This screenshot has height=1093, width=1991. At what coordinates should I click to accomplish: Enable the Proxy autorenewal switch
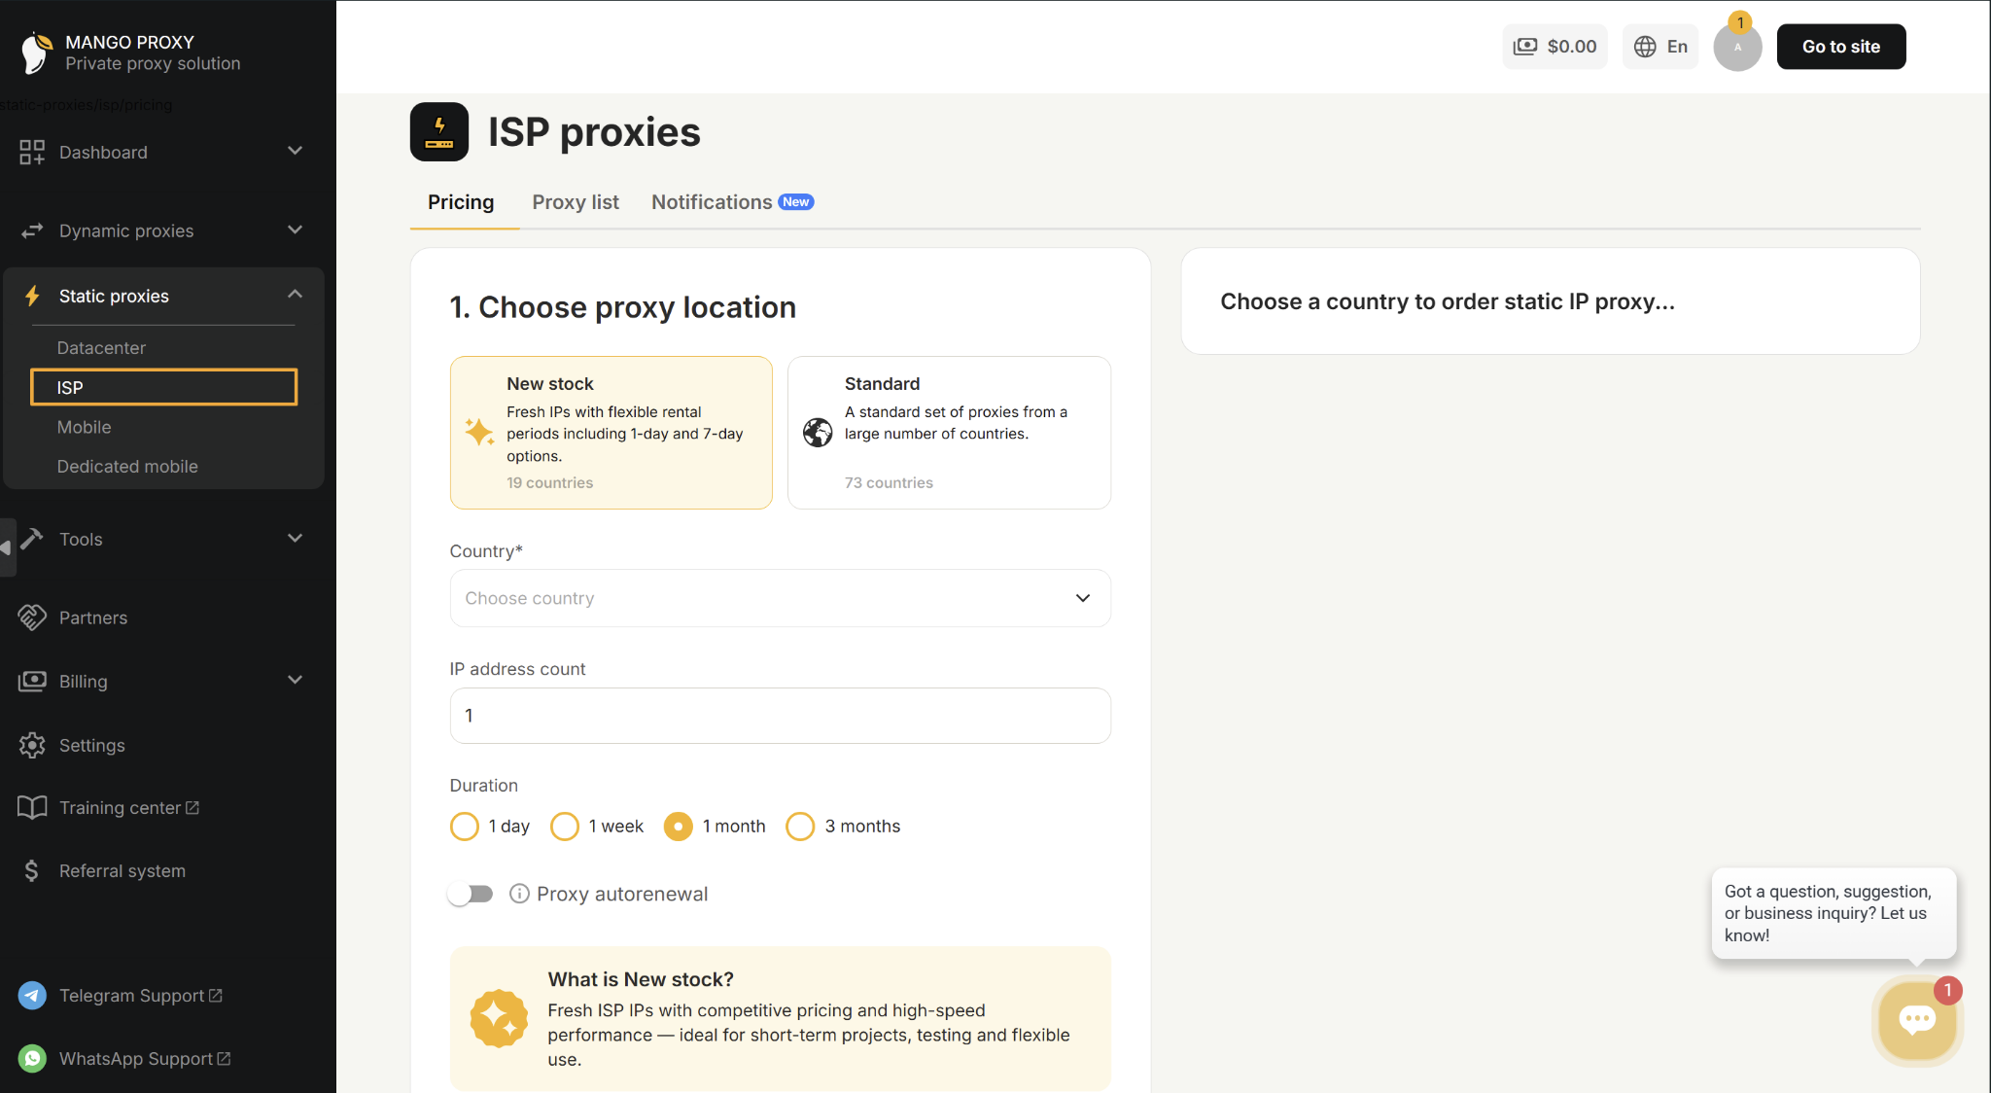click(x=472, y=894)
